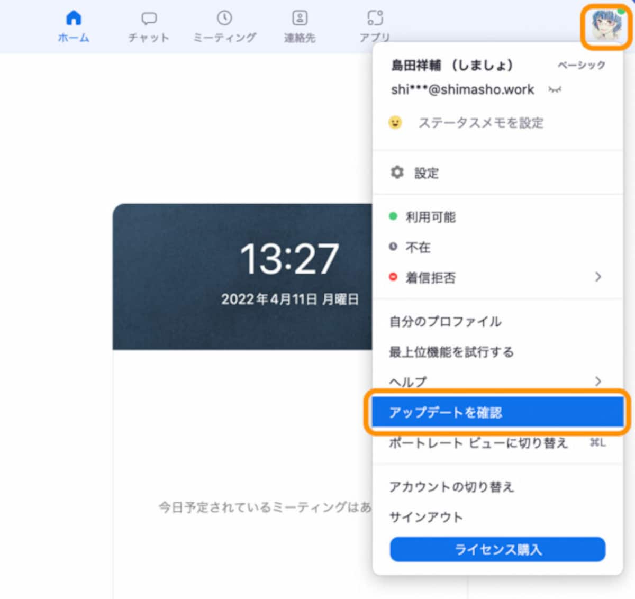Click the emoji icon beside status memo
635x599 pixels.
tap(395, 123)
